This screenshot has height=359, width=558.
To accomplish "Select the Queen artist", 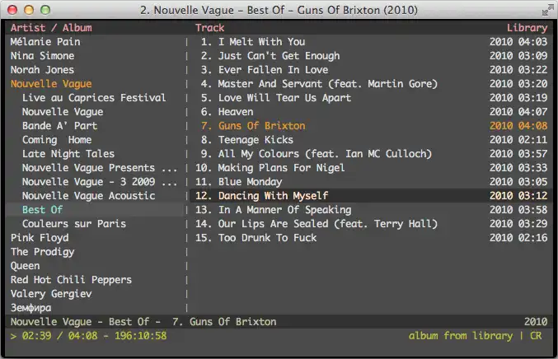I will tap(25, 266).
